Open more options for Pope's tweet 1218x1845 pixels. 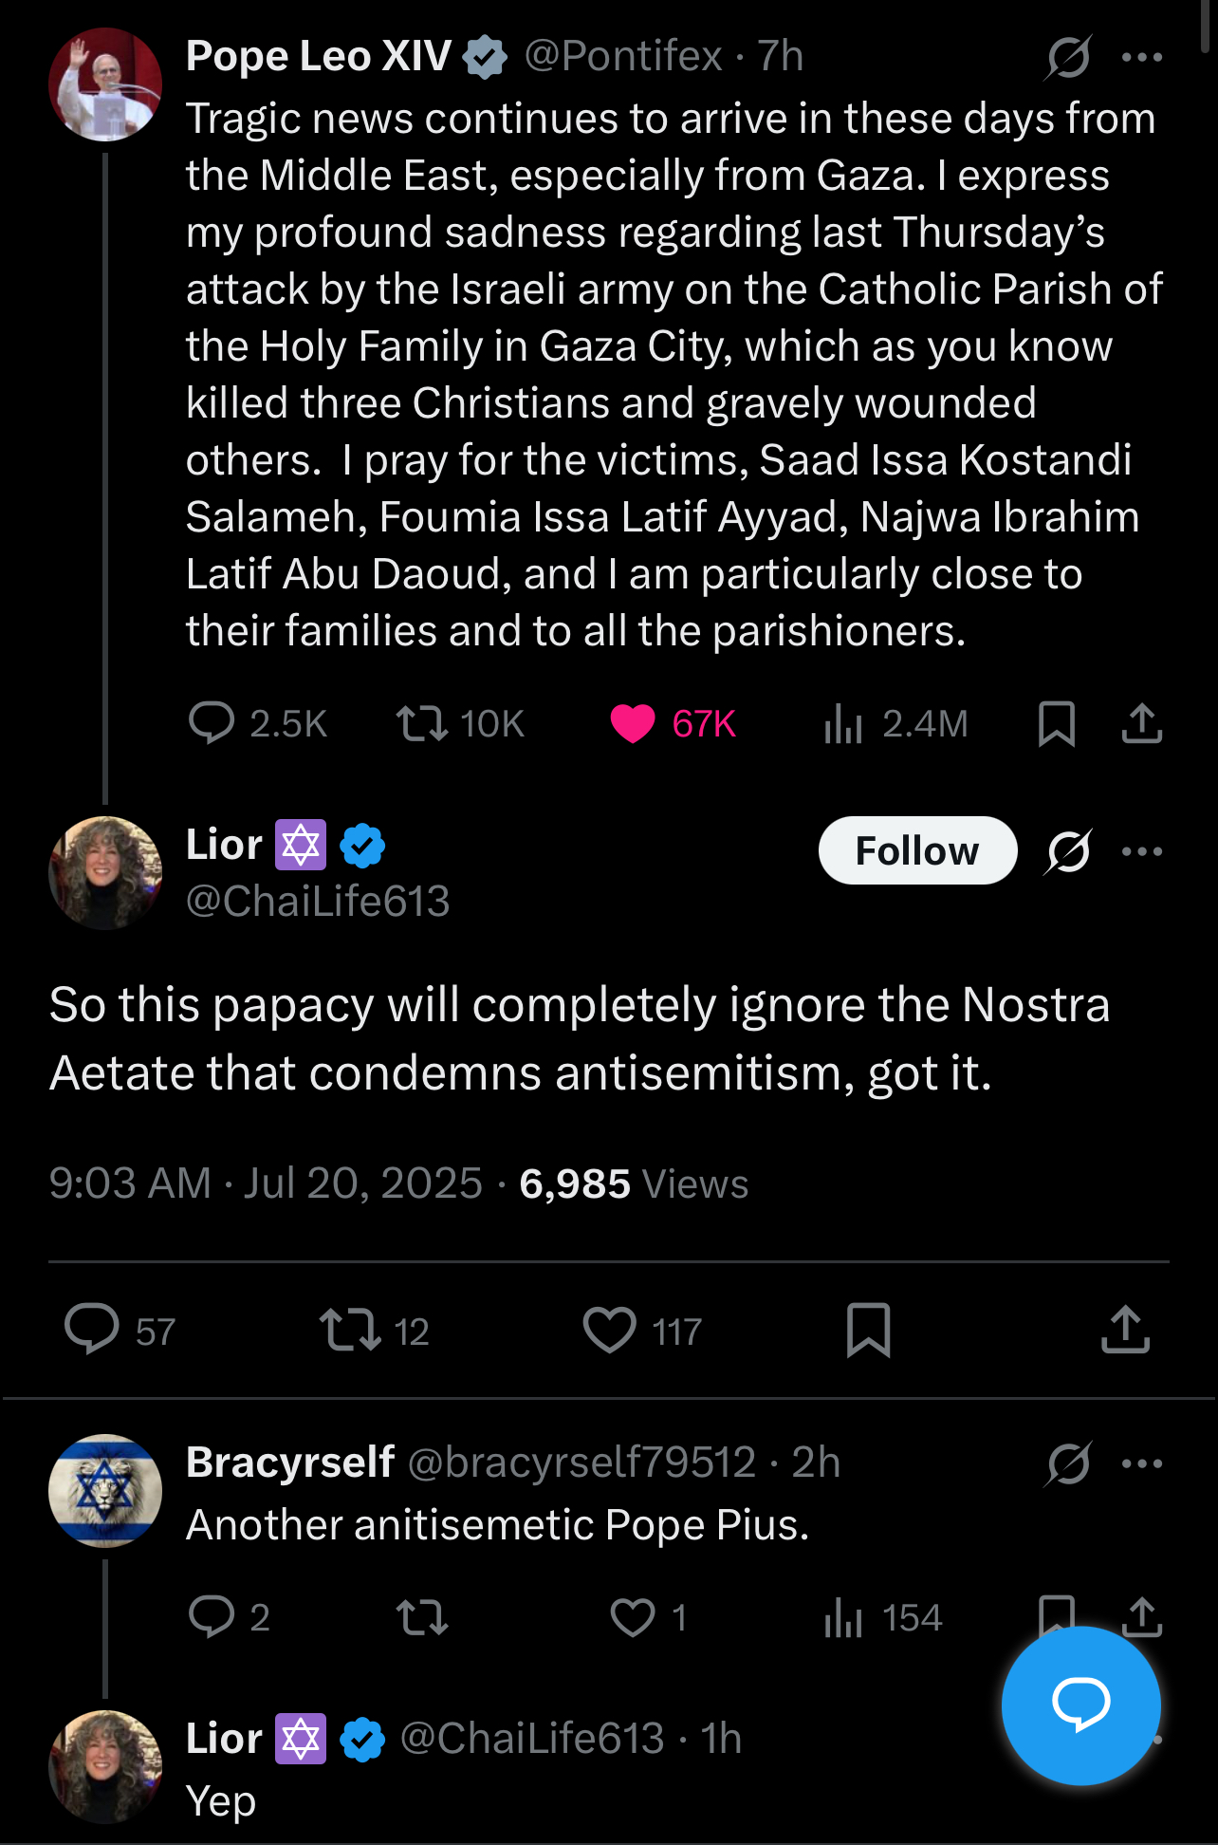[1141, 57]
